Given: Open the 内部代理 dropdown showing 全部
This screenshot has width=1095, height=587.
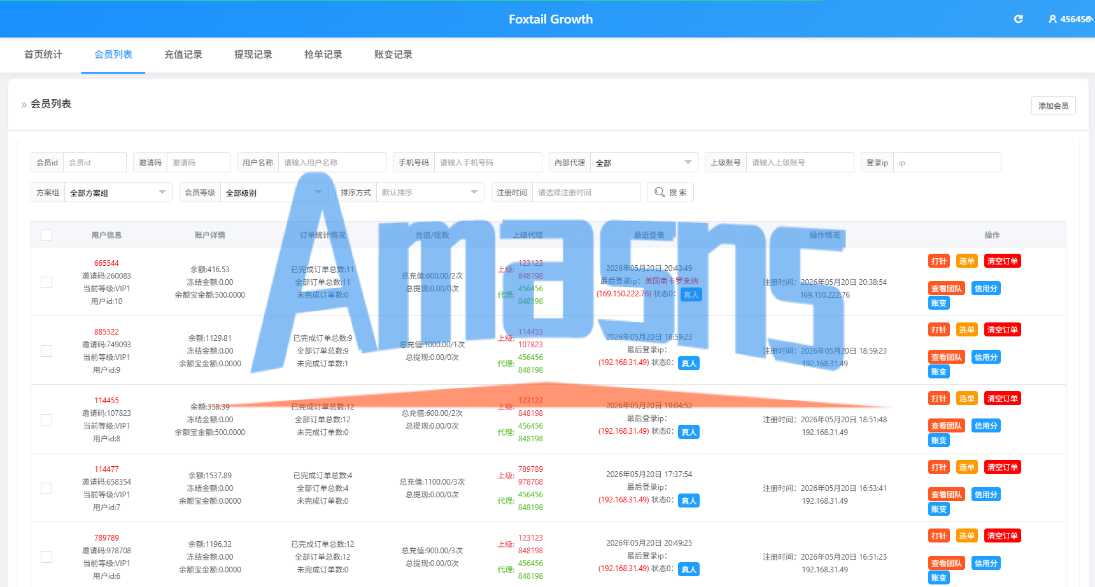Looking at the screenshot, I should (x=644, y=163).
